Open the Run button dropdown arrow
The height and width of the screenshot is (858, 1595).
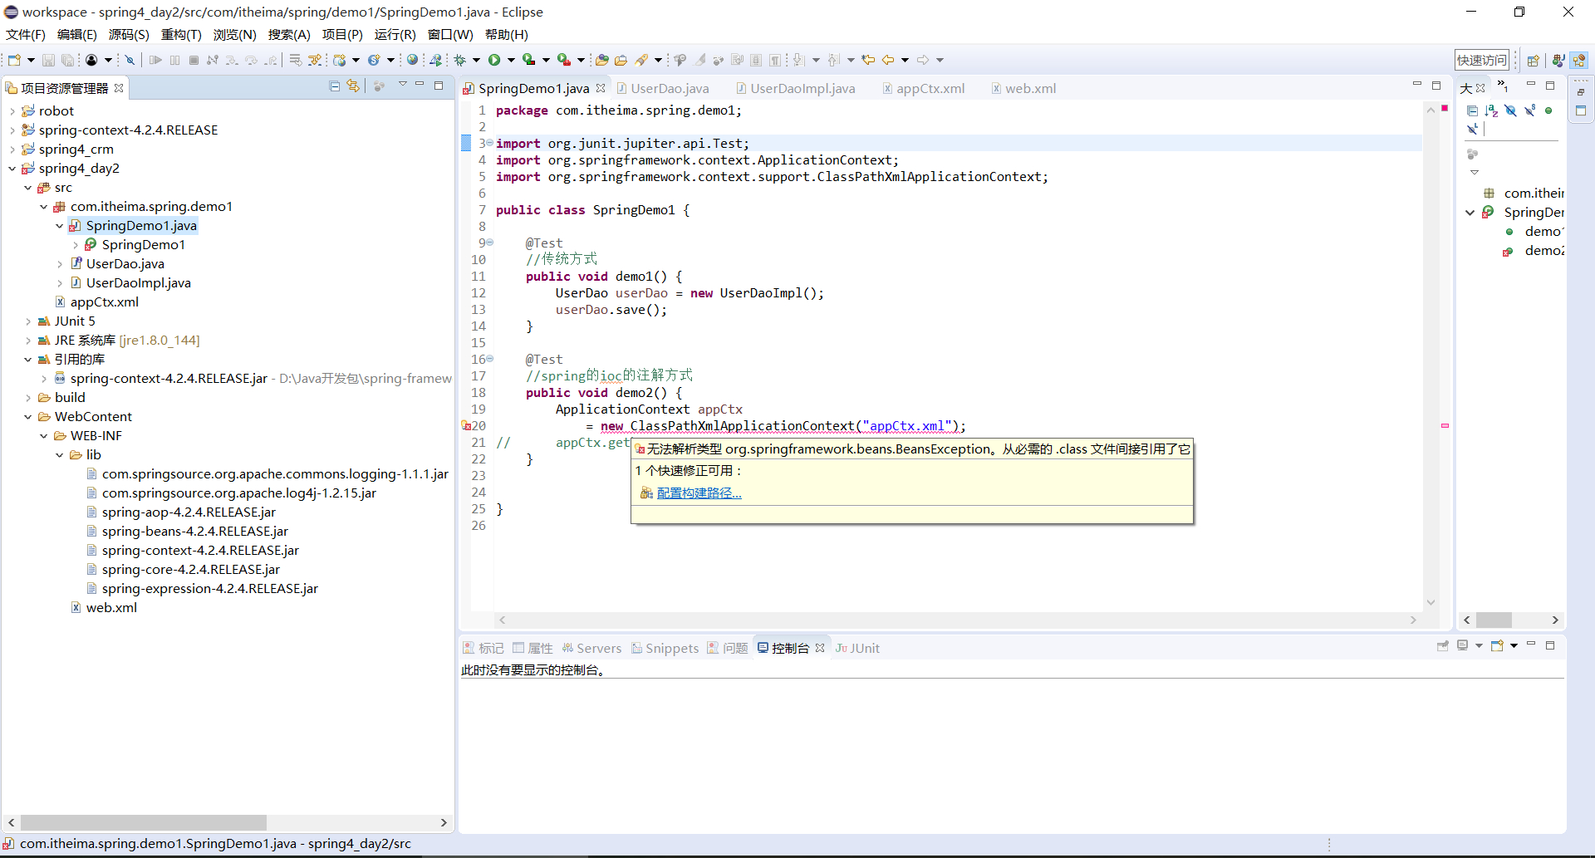tap(511, 60)
